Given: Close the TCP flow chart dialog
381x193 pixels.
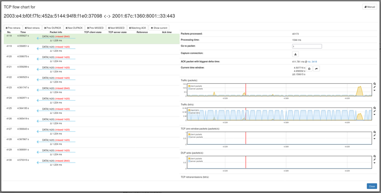Looking at the screenshot, I should pyautogui.click(x=371, y=186).
